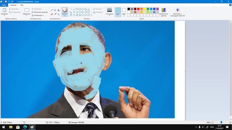Choose the right triangle shape
The height and width of the screenshot is (130, 232).
click(71, 12)
